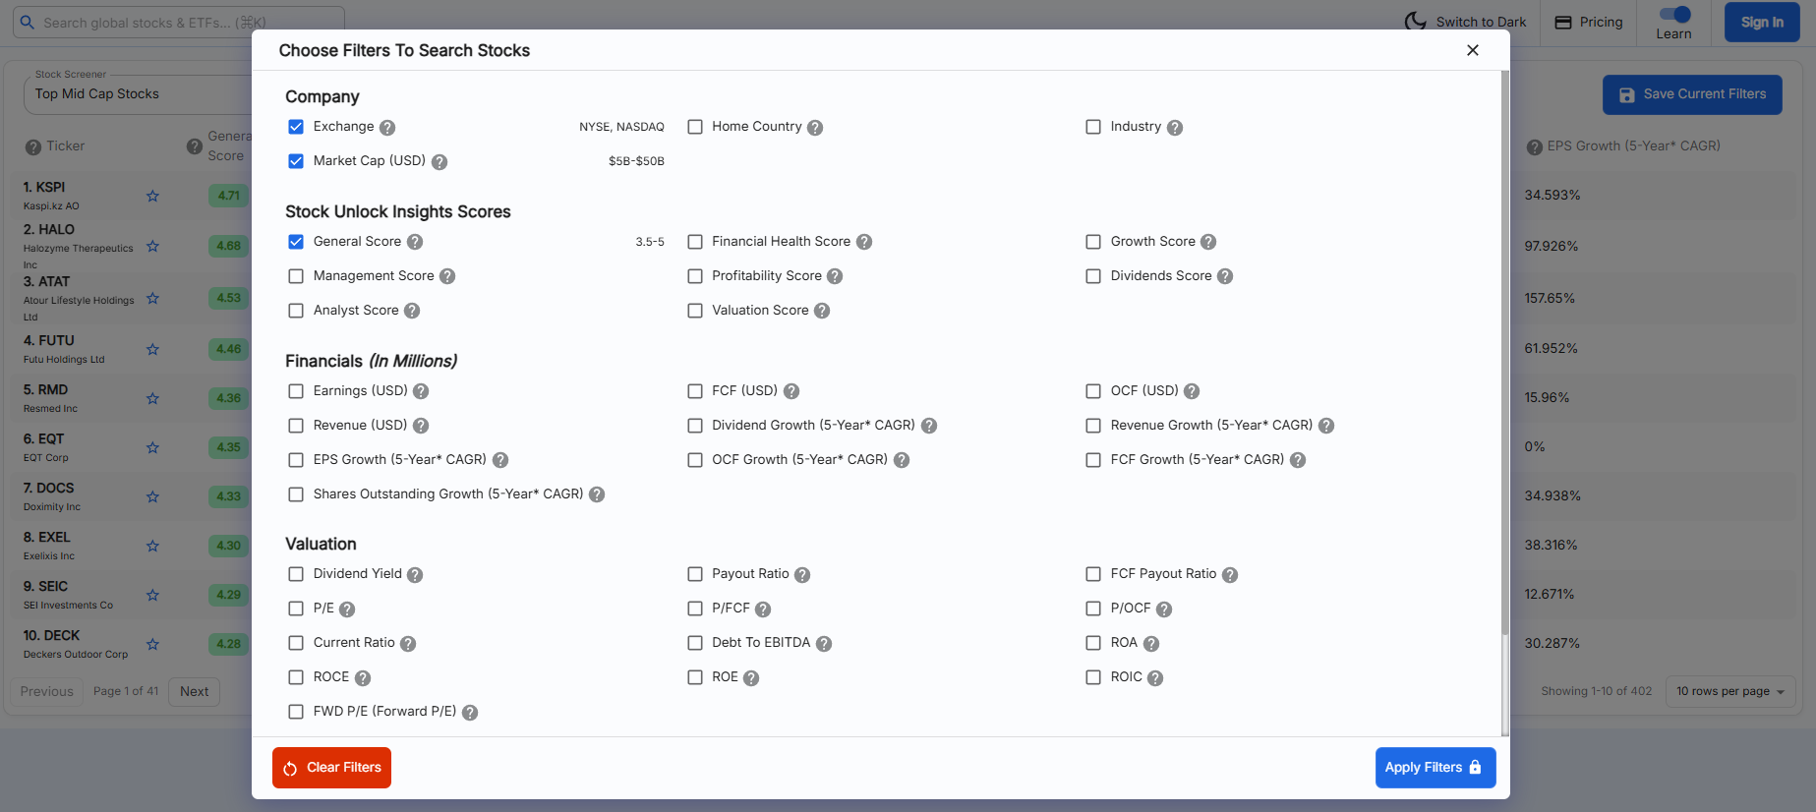Click the Sign In button
Image resolution: width=1816 pixels, height=812 pixels.
tap(1762, 22)
